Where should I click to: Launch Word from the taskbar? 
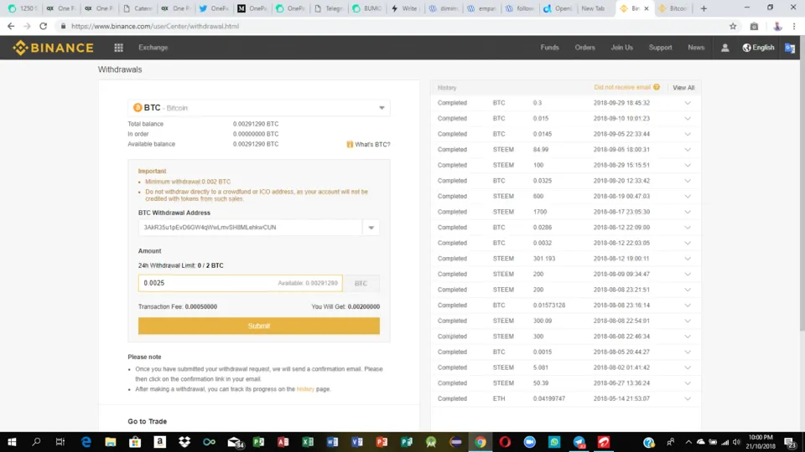(x=332, y=442)
